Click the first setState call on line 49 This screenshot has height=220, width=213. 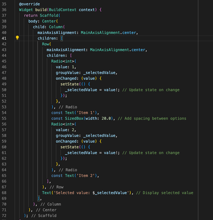click(x=69, y=84)
